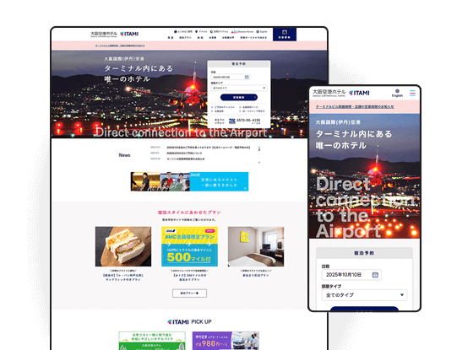Open the blue recruitment banner with staff photos
473x350 pixels.
pyautogui.click(x=189, y=181)
